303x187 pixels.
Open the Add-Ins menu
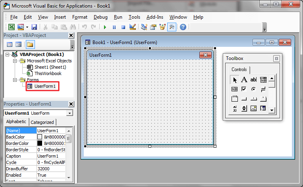(x=154, y=17)
